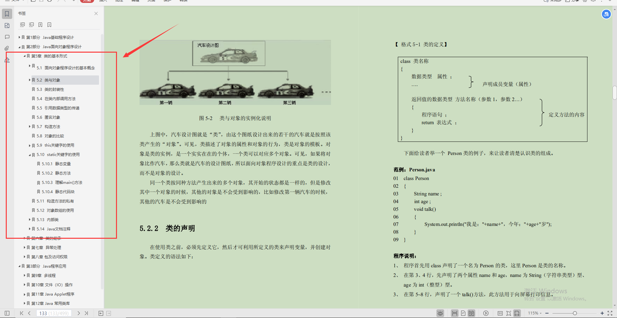Open bookmark 5.11 构造方法的私有
This screenshot has height=318, width=617.
tap(55, 201)
